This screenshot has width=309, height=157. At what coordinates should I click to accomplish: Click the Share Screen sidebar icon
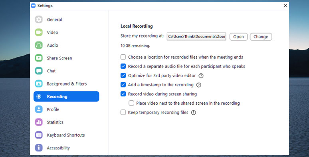39,58
